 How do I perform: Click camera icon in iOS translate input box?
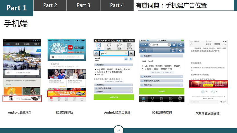(53, 57)
